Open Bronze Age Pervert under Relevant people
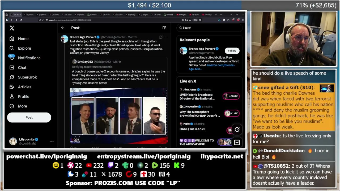 [x=202, y=49]
